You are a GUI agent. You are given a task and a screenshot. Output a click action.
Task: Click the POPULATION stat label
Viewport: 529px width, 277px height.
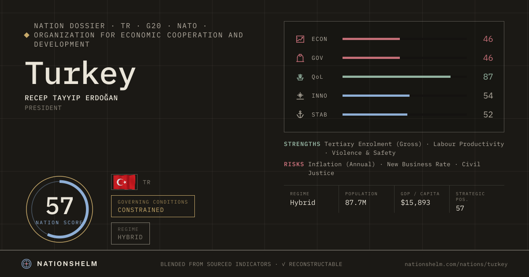click(361, 194)
